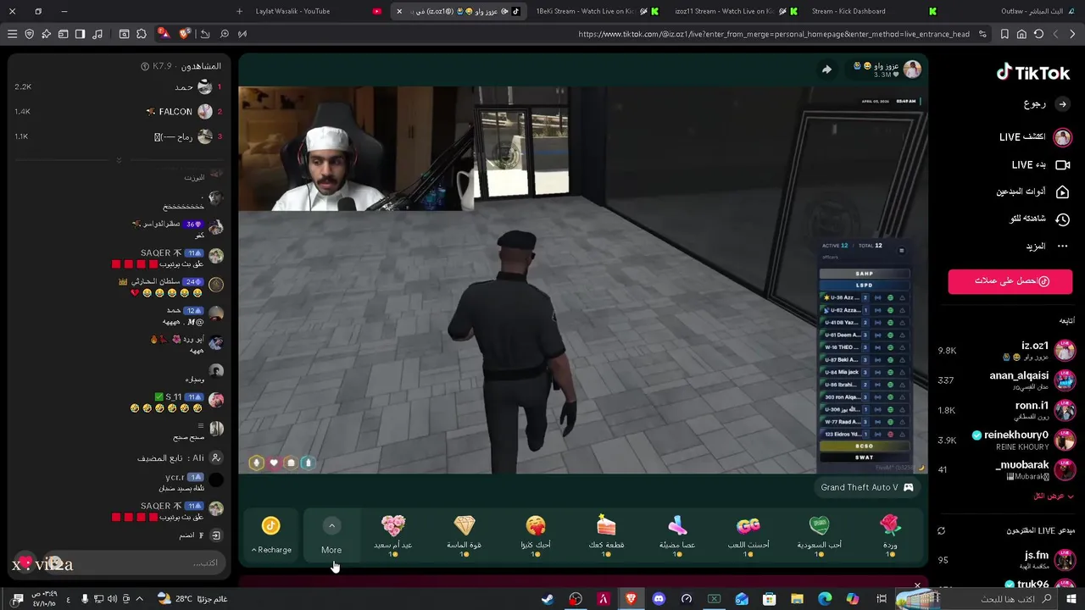1085x610 pixels.
Task: Open iz.oz1 followed live channel
Action: tap(1006, 351)
